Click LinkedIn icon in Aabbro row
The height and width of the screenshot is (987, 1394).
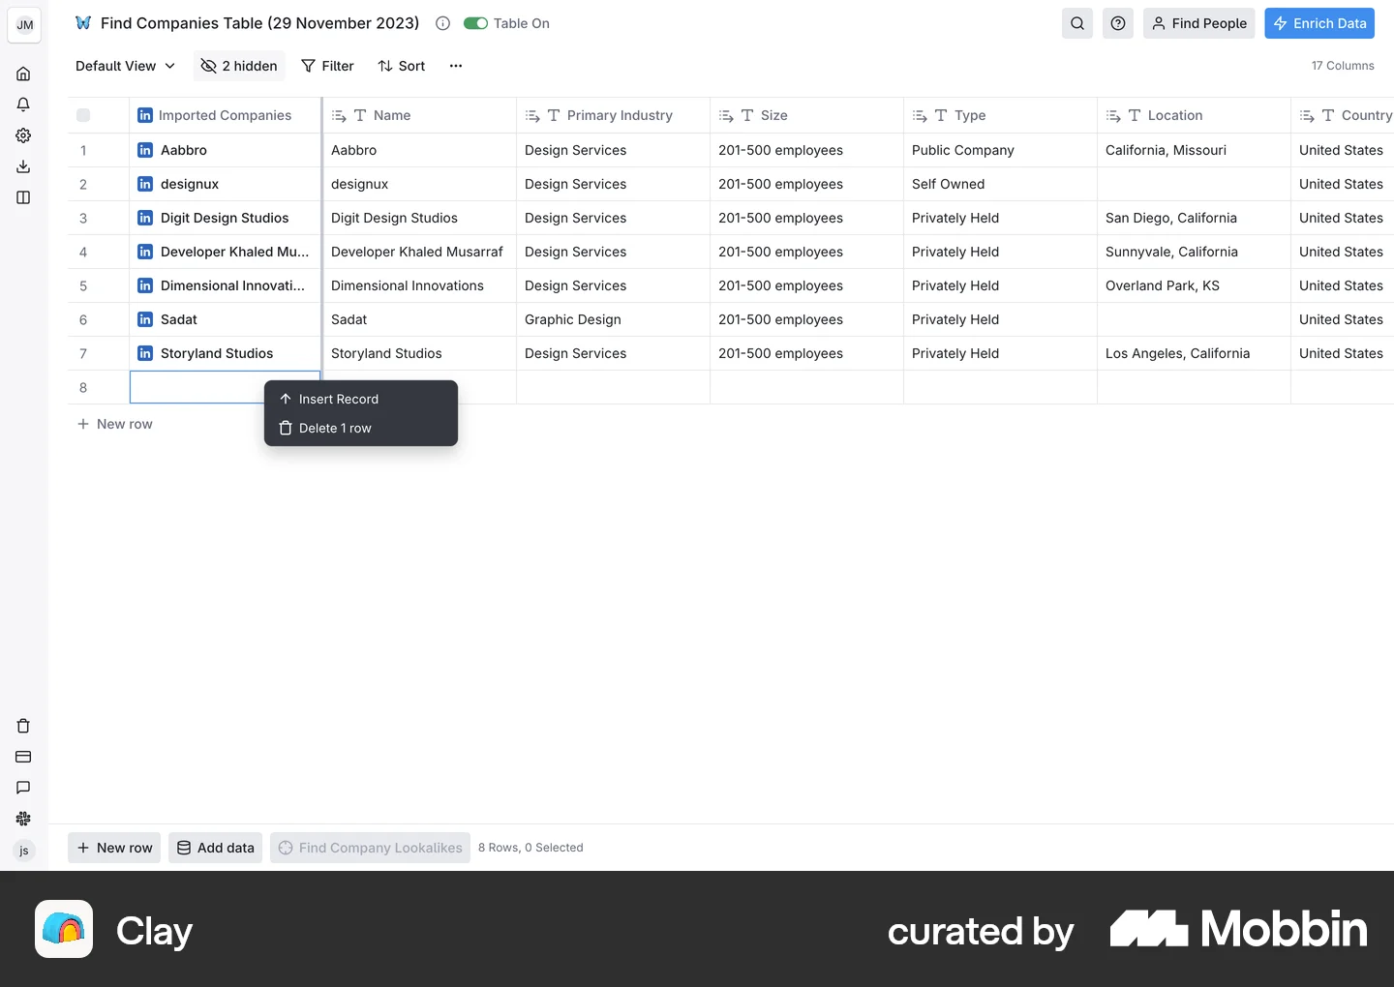[145, 150]
